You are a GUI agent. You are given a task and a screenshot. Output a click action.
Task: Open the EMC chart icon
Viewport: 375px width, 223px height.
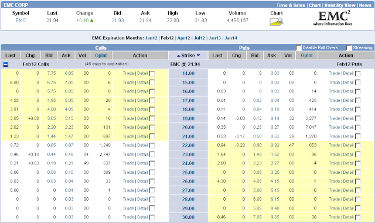277,22
